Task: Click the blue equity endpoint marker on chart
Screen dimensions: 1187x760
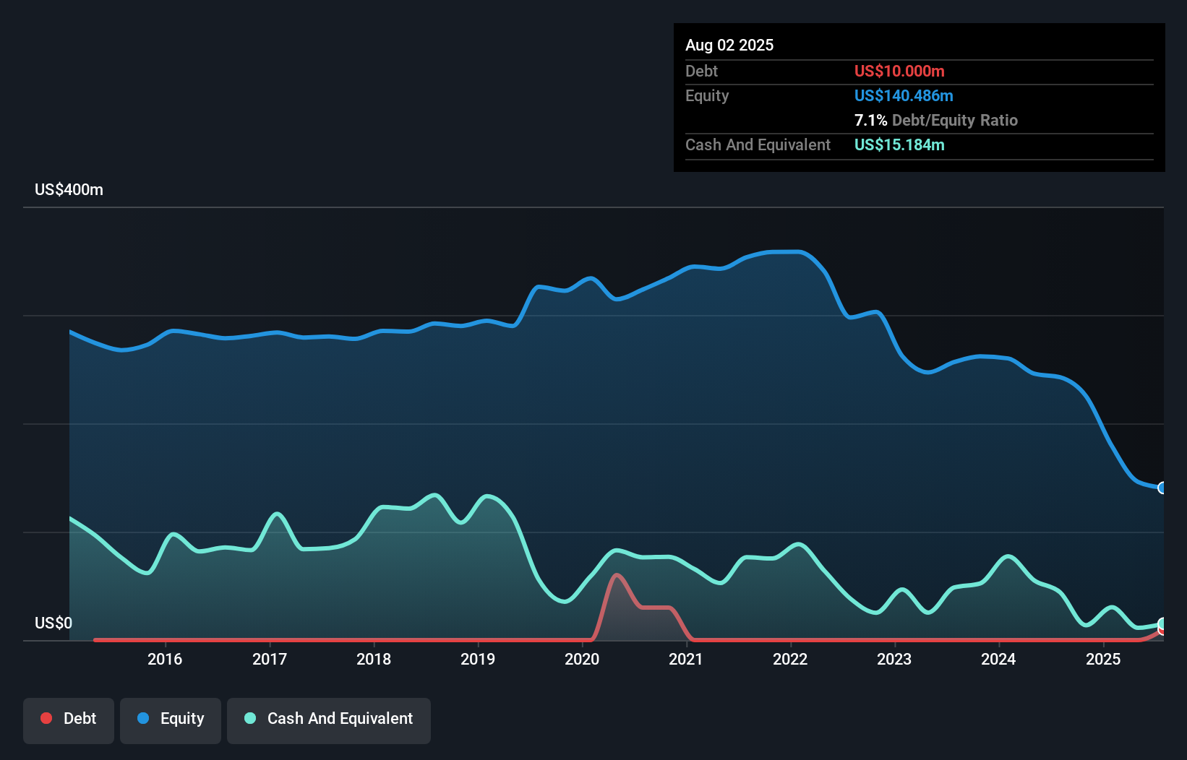Action: tap(1161, 488)
